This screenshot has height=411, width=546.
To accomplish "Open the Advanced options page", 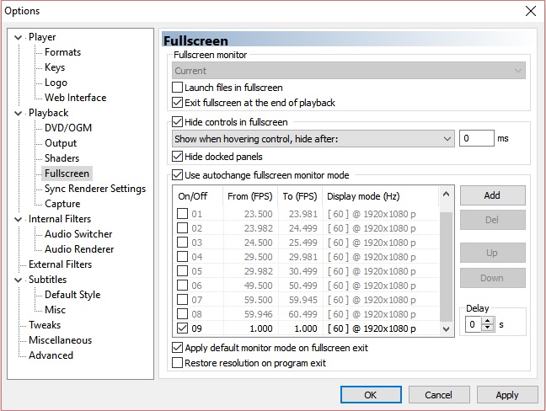I will tap(51, 355).
